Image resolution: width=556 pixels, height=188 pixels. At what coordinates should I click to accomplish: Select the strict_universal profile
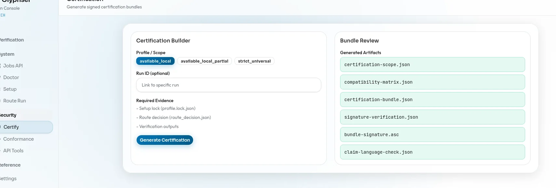click(254, 61)
